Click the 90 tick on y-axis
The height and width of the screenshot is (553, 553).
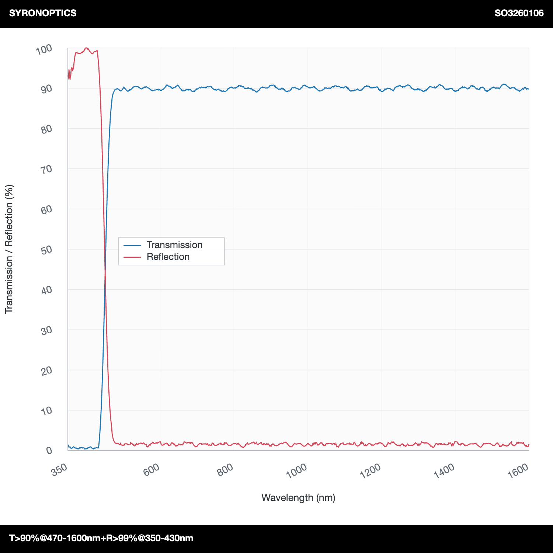[x=47, y=88]
